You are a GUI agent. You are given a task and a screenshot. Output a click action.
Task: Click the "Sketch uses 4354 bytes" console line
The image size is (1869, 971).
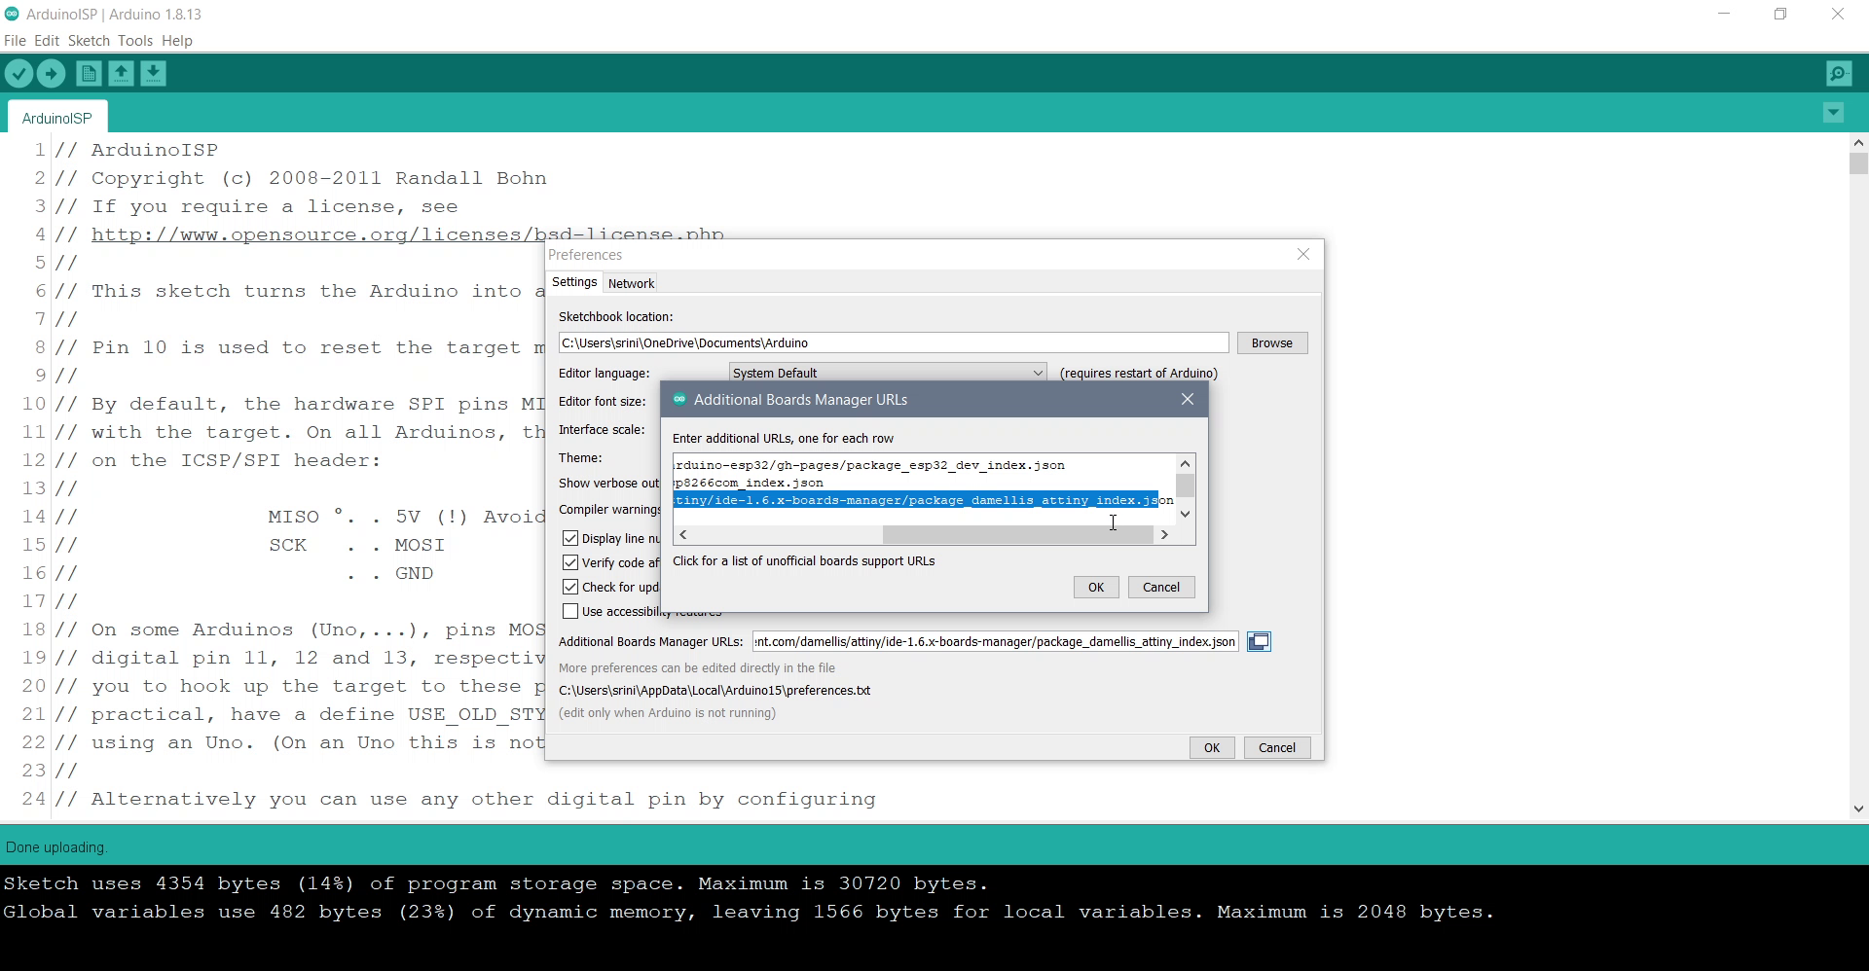(496, 883)
